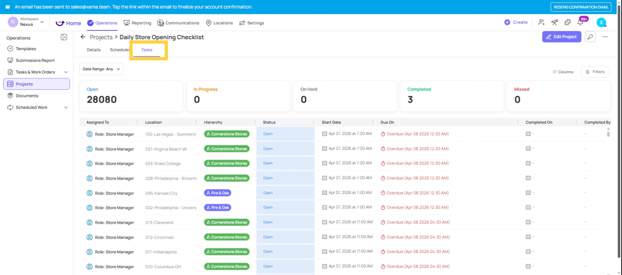Click the assignee icon in 072-Cincinnati row
This screenshot has width=622, height=275.
tap(89, 237)
